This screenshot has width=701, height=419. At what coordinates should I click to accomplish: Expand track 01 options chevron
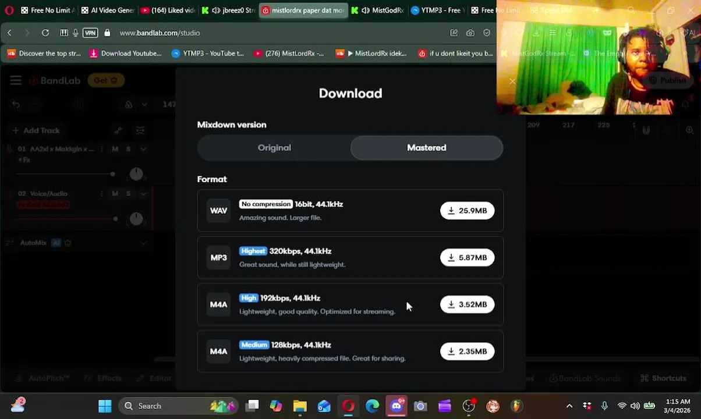coord(143,149)
